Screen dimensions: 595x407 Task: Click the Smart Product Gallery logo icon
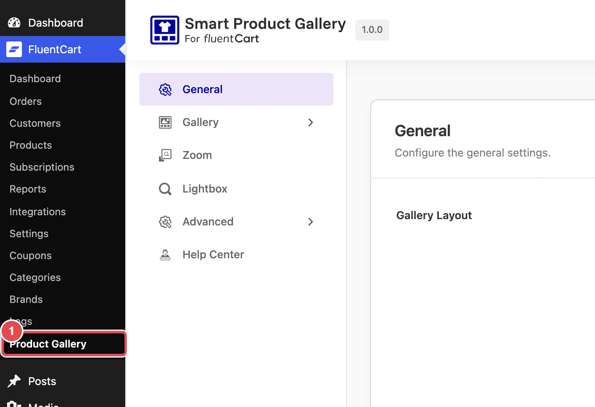click(x=165, y=30)
